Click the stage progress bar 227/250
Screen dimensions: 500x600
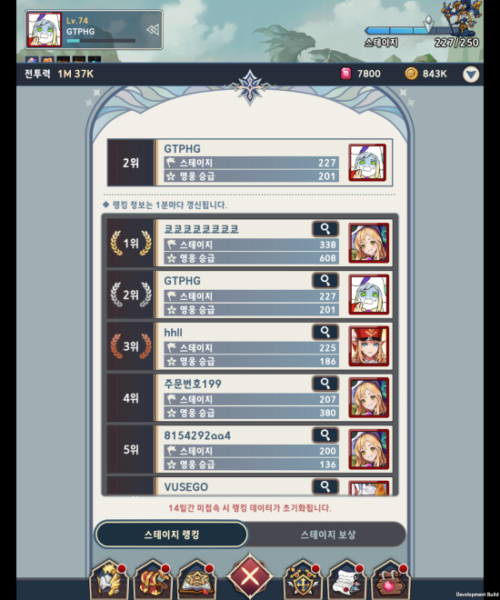point(421,31)
